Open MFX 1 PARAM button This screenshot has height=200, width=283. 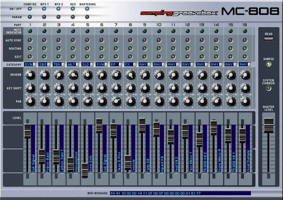coord(44,17)
